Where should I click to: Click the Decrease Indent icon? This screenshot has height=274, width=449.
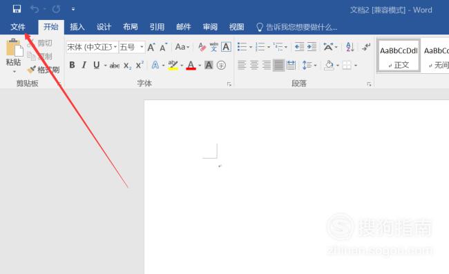point(299,47)
